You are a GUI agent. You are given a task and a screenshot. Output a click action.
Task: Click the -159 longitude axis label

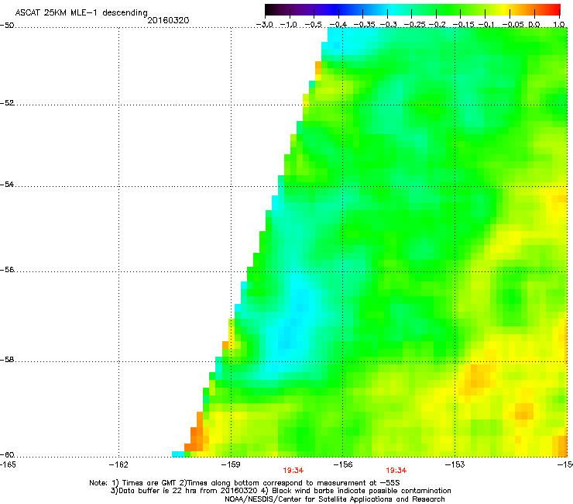pyautogui.click(x=231, y=464)
